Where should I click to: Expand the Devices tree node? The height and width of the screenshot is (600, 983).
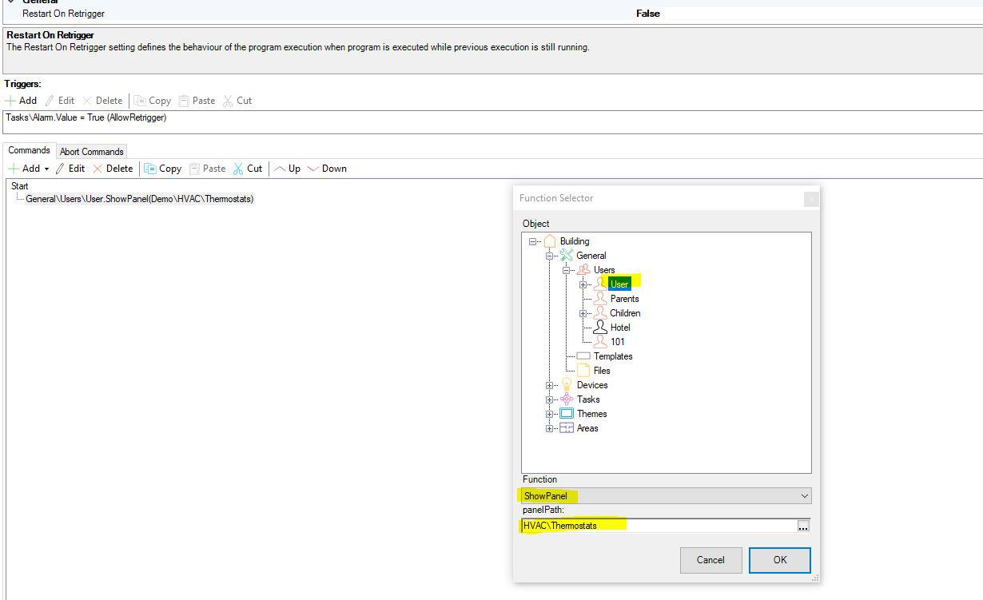[x=550, y=385]
